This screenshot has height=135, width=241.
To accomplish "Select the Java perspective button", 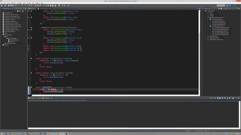I will (x=232, y=6).
